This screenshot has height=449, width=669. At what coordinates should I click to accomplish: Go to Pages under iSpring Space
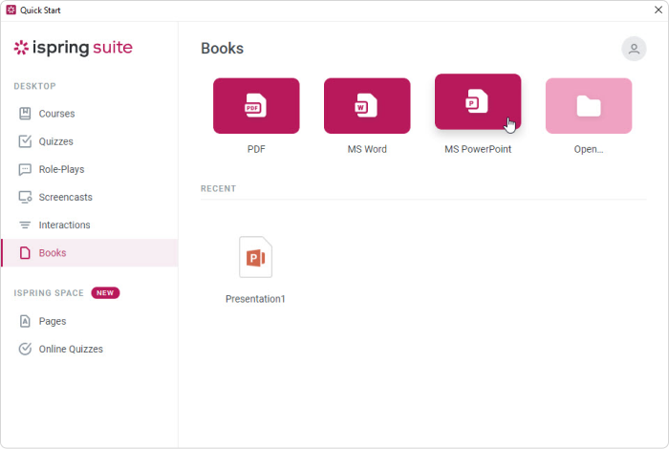tap(52, 321)
